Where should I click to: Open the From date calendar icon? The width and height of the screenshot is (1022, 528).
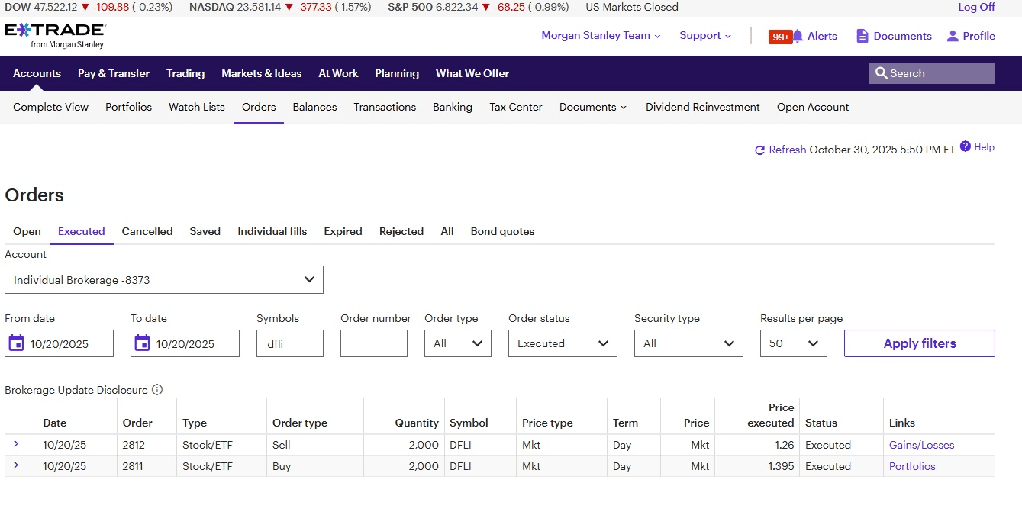coord(16,343)
